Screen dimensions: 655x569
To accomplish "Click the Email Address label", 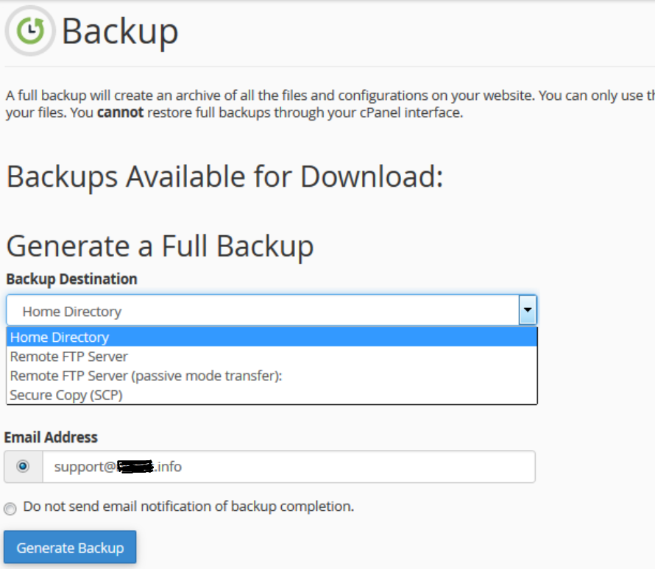I will tap(51, 437).
